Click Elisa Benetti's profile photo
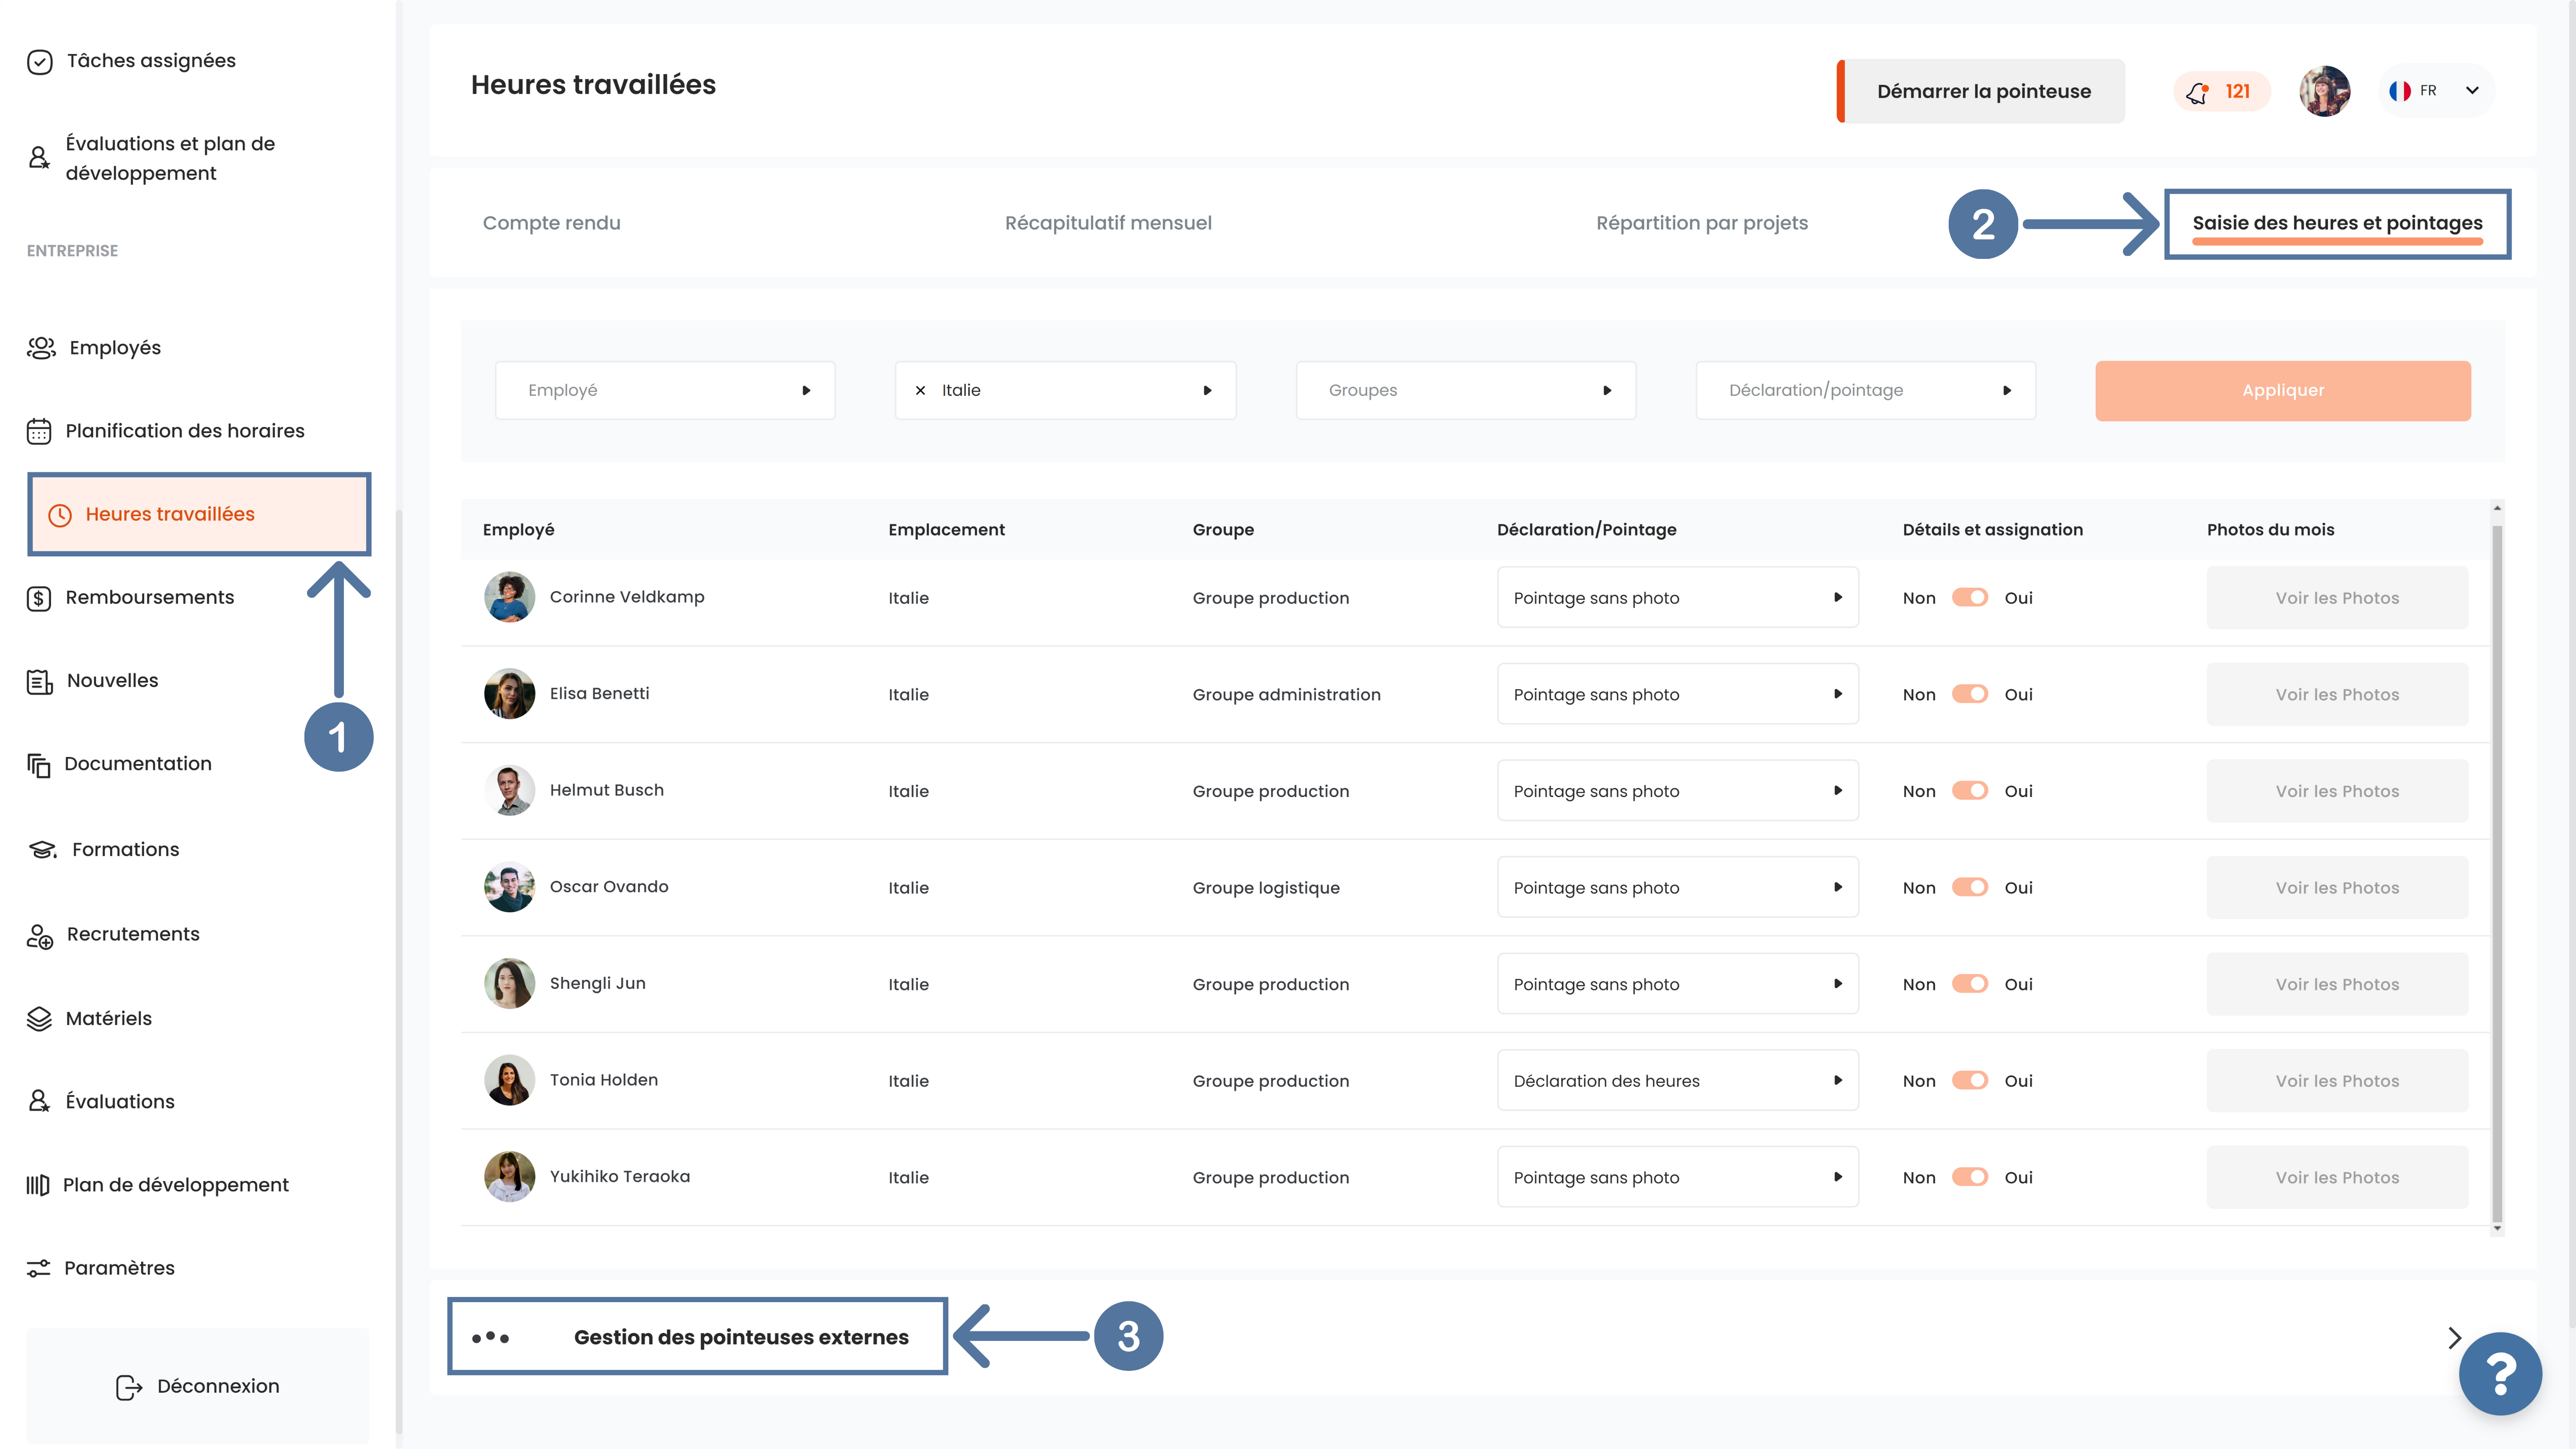Screen dimensions: 2576x1449 point(509,694)
